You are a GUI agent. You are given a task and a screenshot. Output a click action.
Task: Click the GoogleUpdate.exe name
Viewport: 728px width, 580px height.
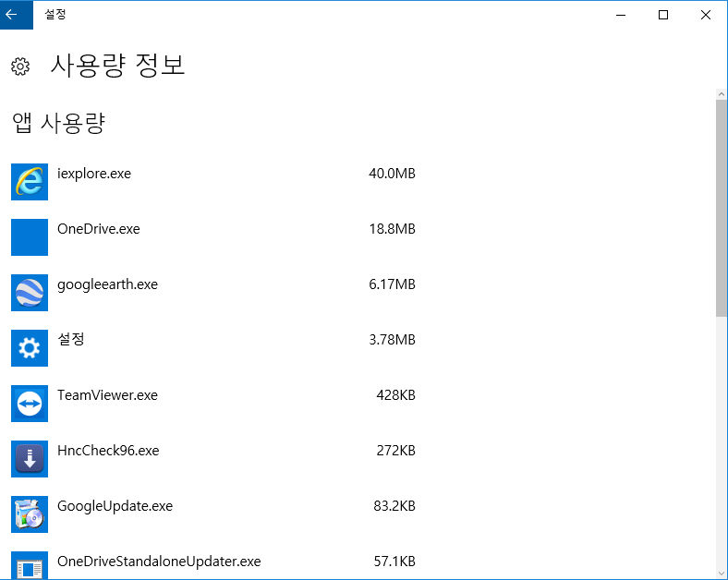[x=115, y=506]
